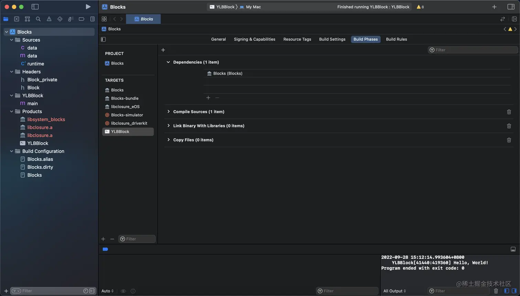Open the issue navigator warning icon
Image resolution: width=520 pixels, height=296 pixels.
click(x=49, y=19)
